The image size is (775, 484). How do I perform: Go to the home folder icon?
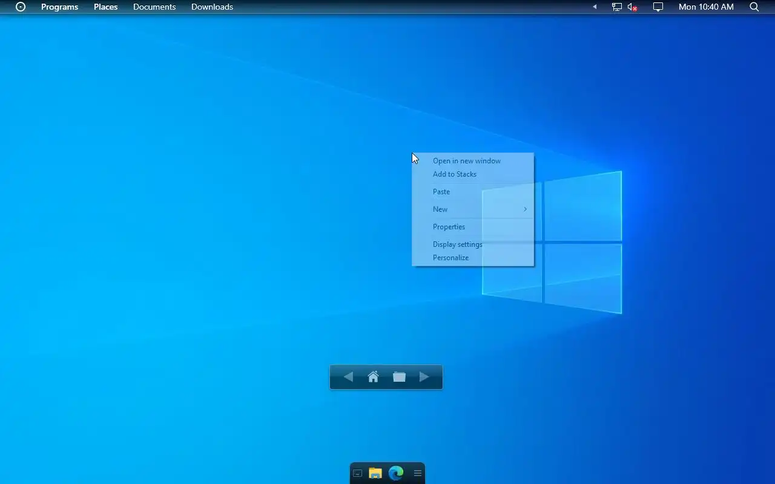tap(373, 377)
